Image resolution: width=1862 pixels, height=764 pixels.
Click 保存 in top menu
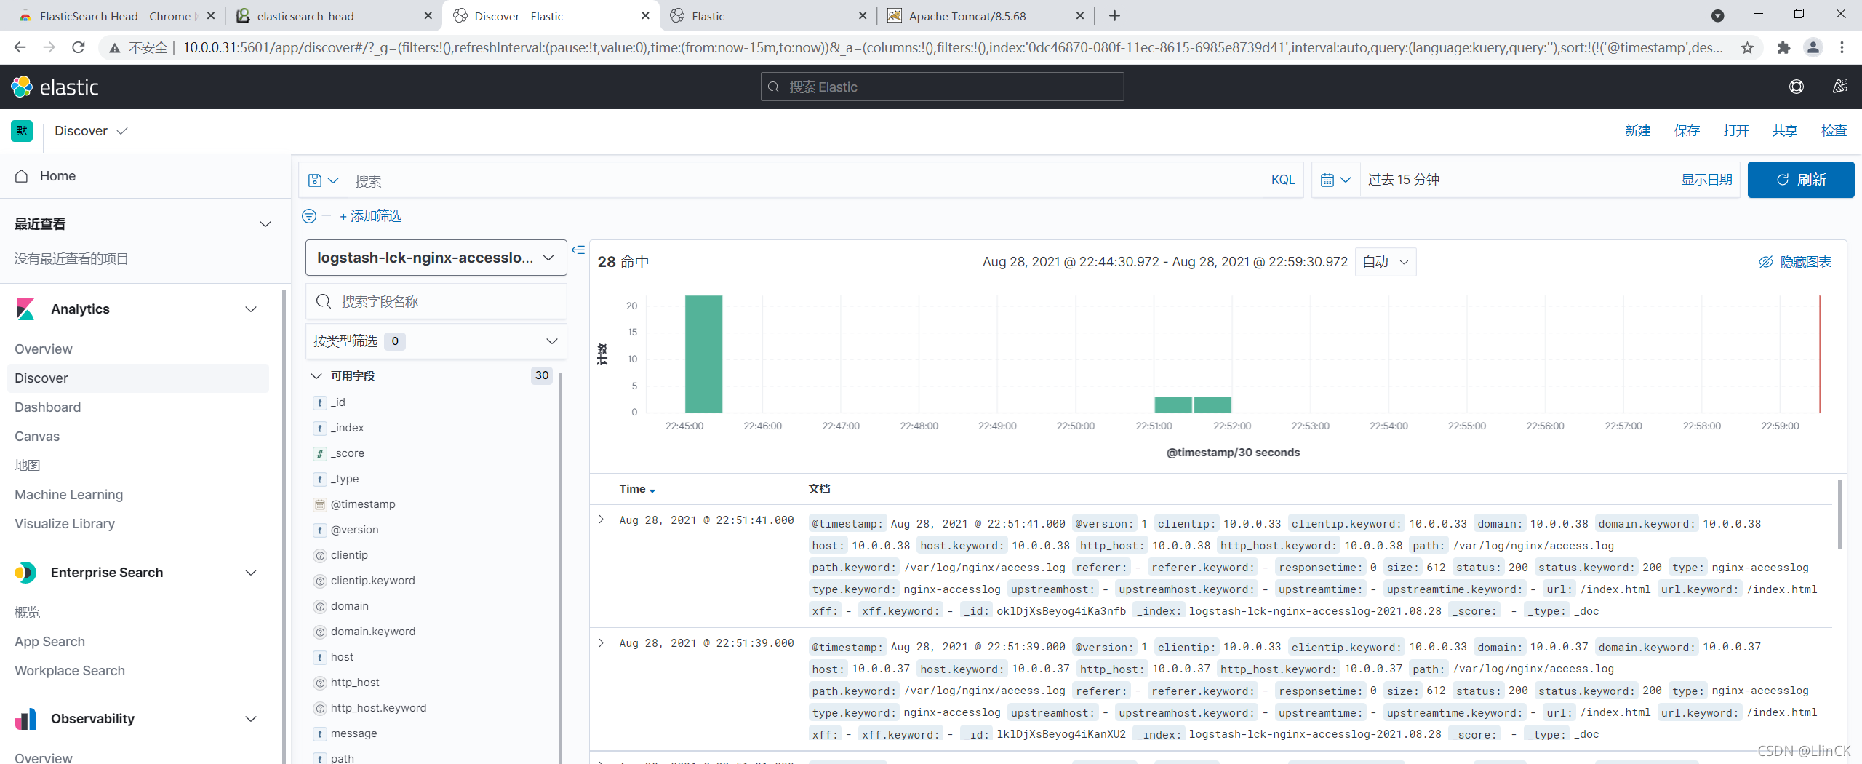1687,131
